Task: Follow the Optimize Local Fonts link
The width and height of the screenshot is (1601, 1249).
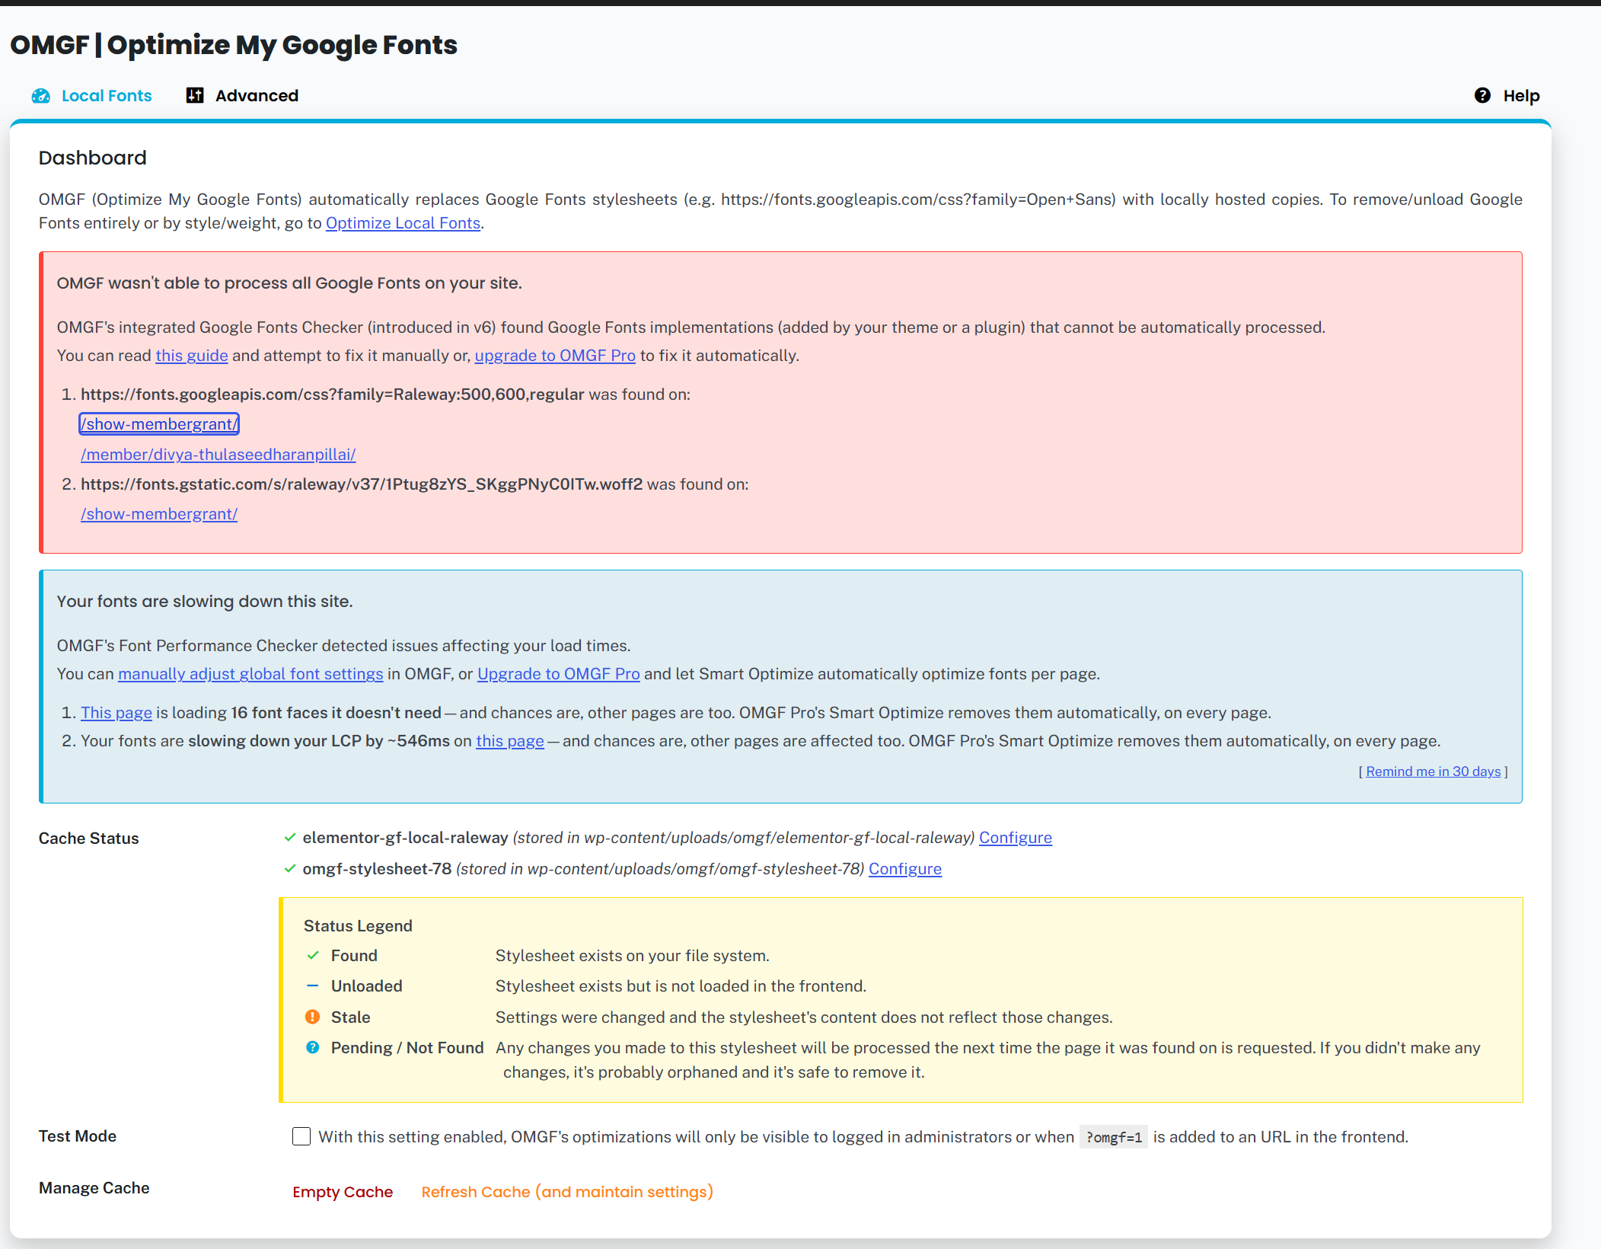Action: tap(403, 223)
